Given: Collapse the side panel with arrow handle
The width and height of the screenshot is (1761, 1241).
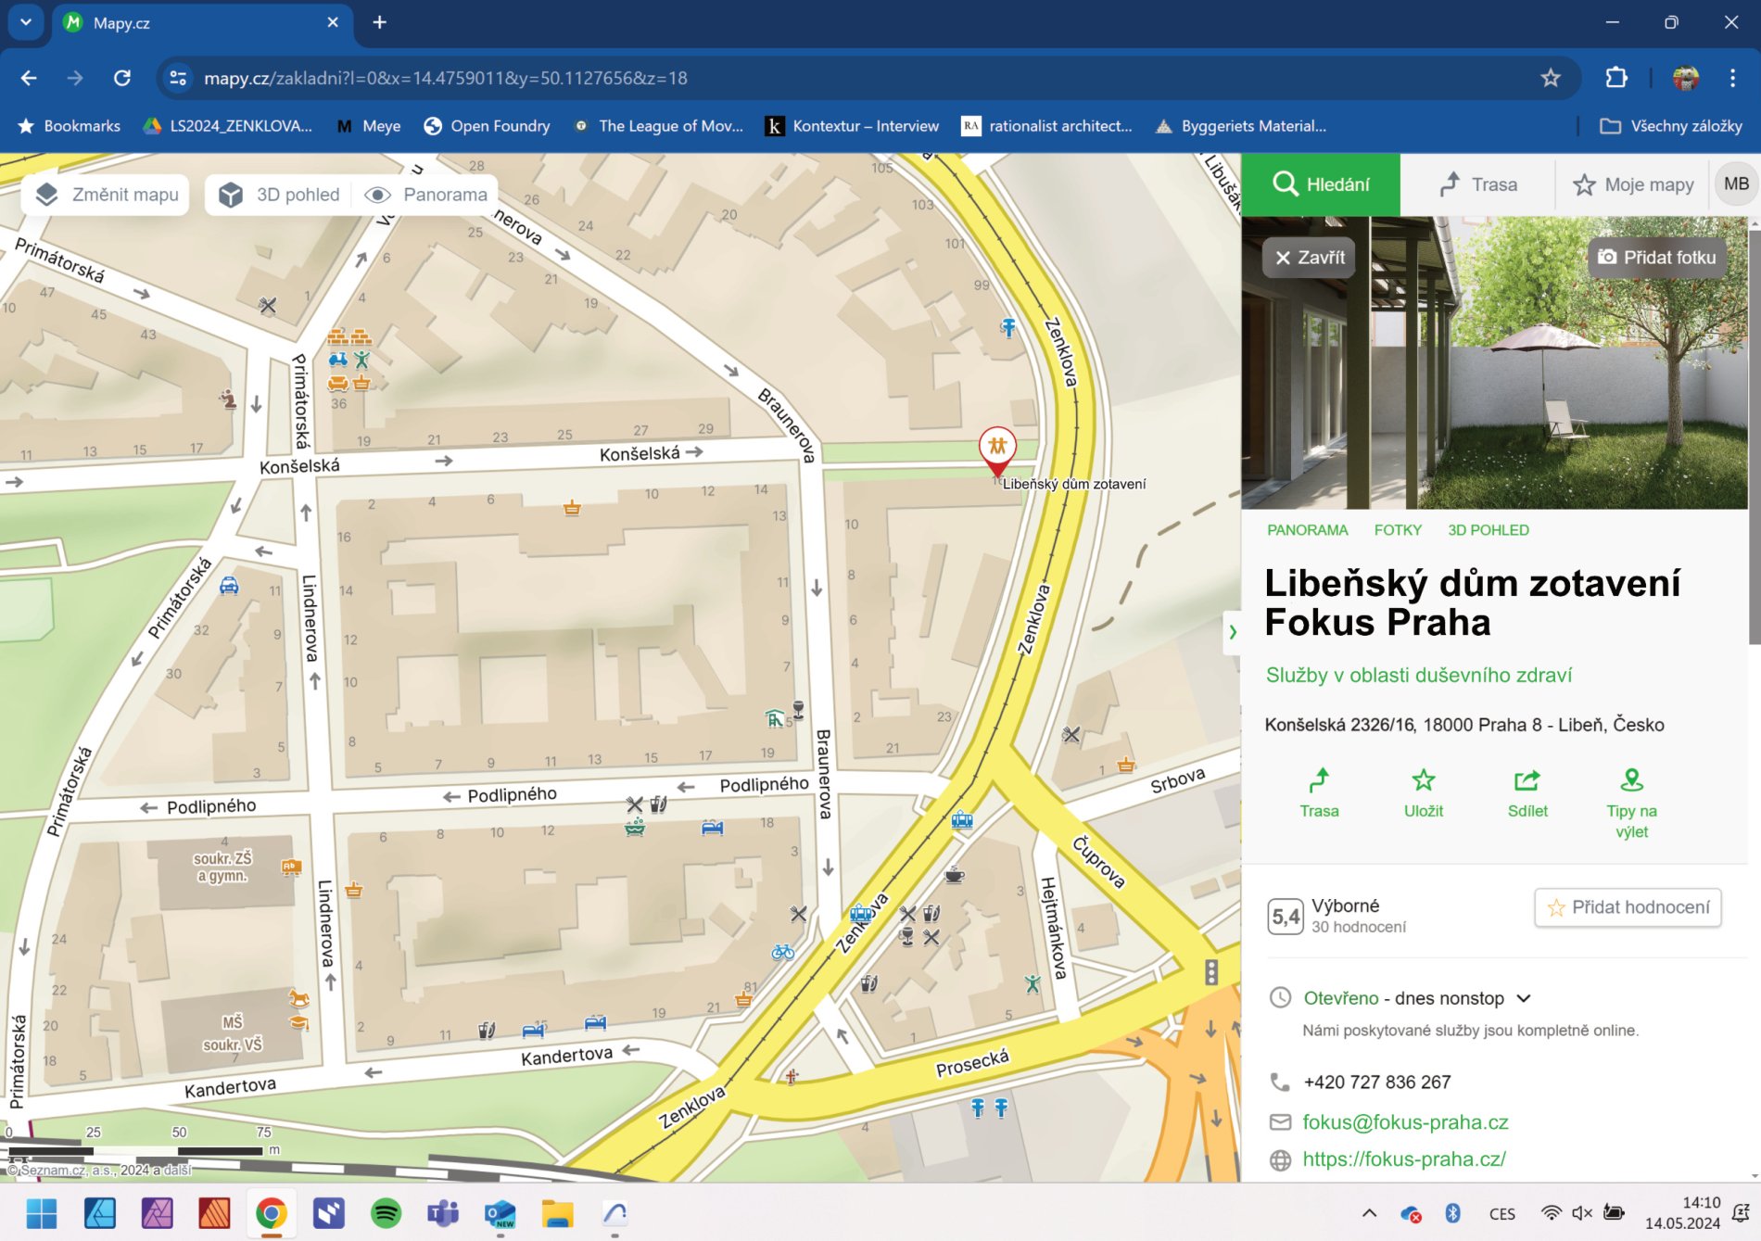Looking at the screenshot, I should click(1232, 632).
